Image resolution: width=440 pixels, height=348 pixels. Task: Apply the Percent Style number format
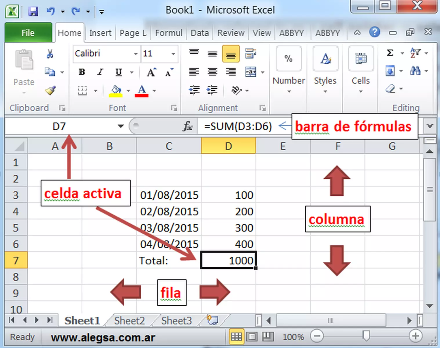288,59
